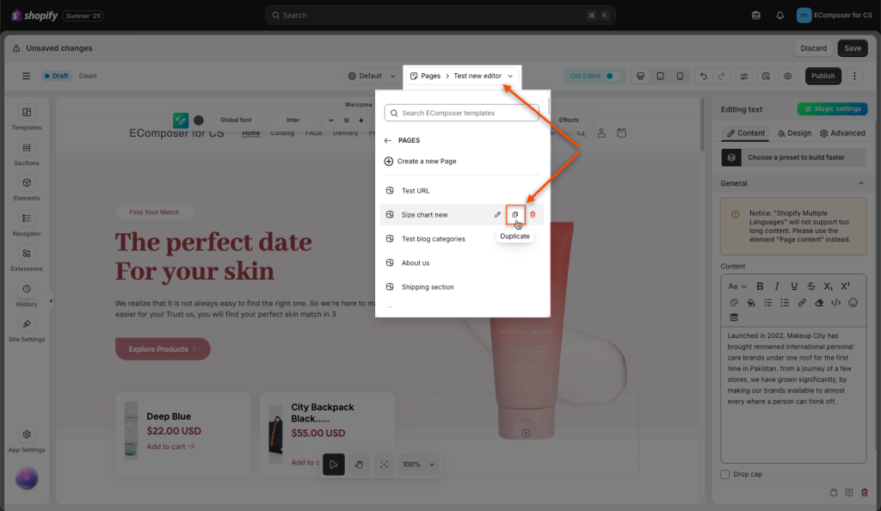
Task: Open text highlight fill color
Action: (750, 303)
